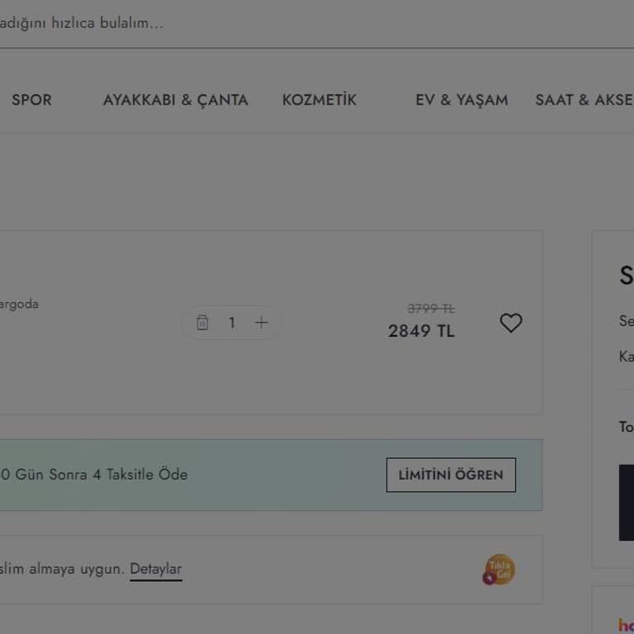Image resolution: width=634 pixels, height=634 pixels.
Task: Increase quantity with the plus icon
Action: (262, 323)
